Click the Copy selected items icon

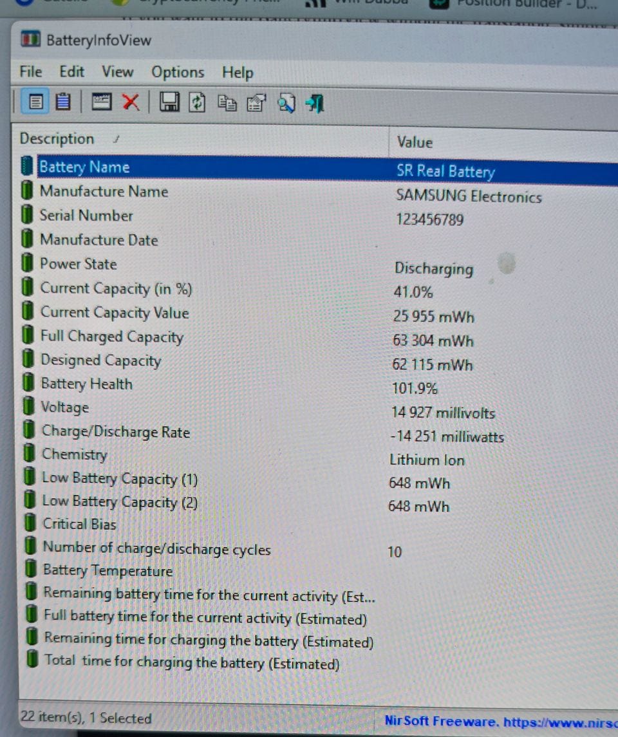[x=227, y=103]
